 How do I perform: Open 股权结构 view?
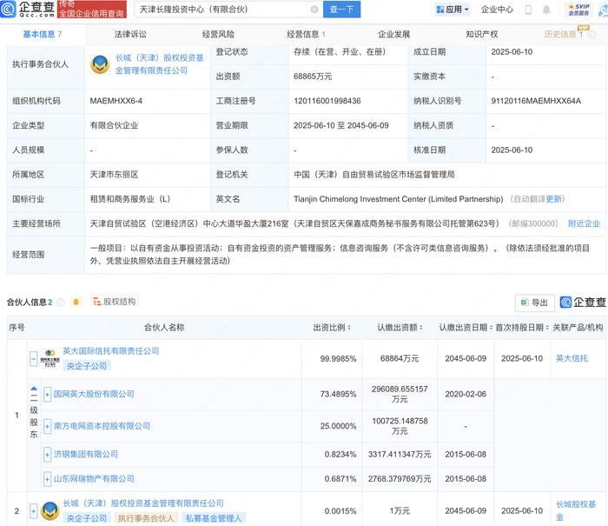coord(115,302)
